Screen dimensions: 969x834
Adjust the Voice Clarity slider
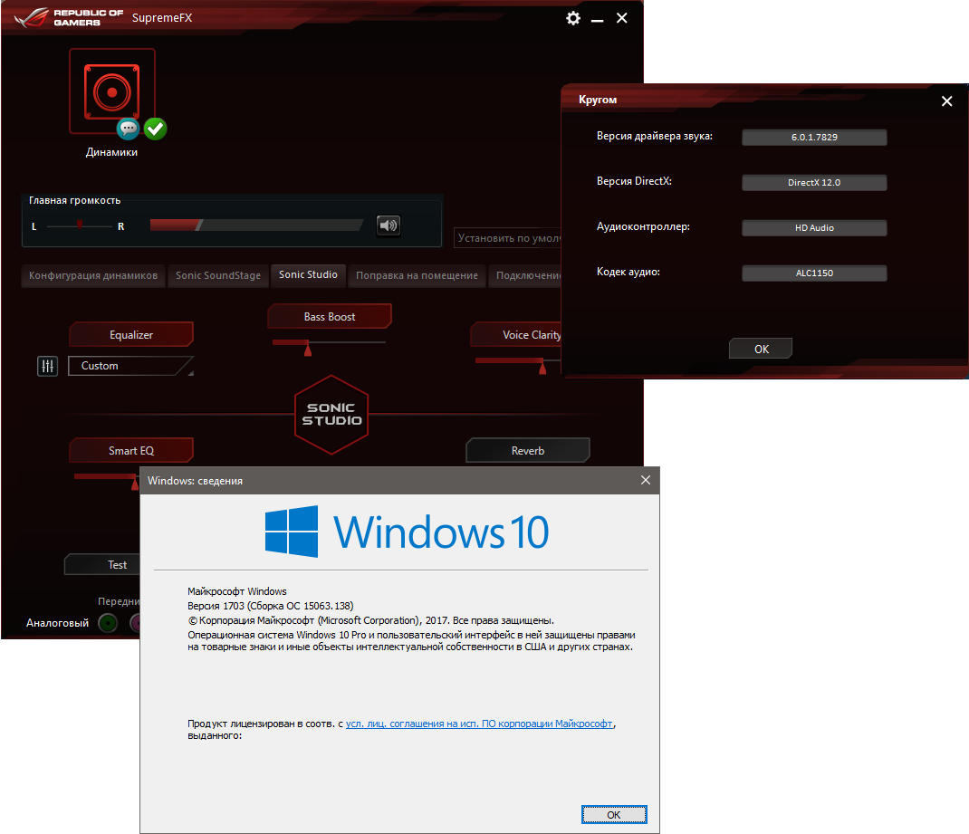coord(518,365)
